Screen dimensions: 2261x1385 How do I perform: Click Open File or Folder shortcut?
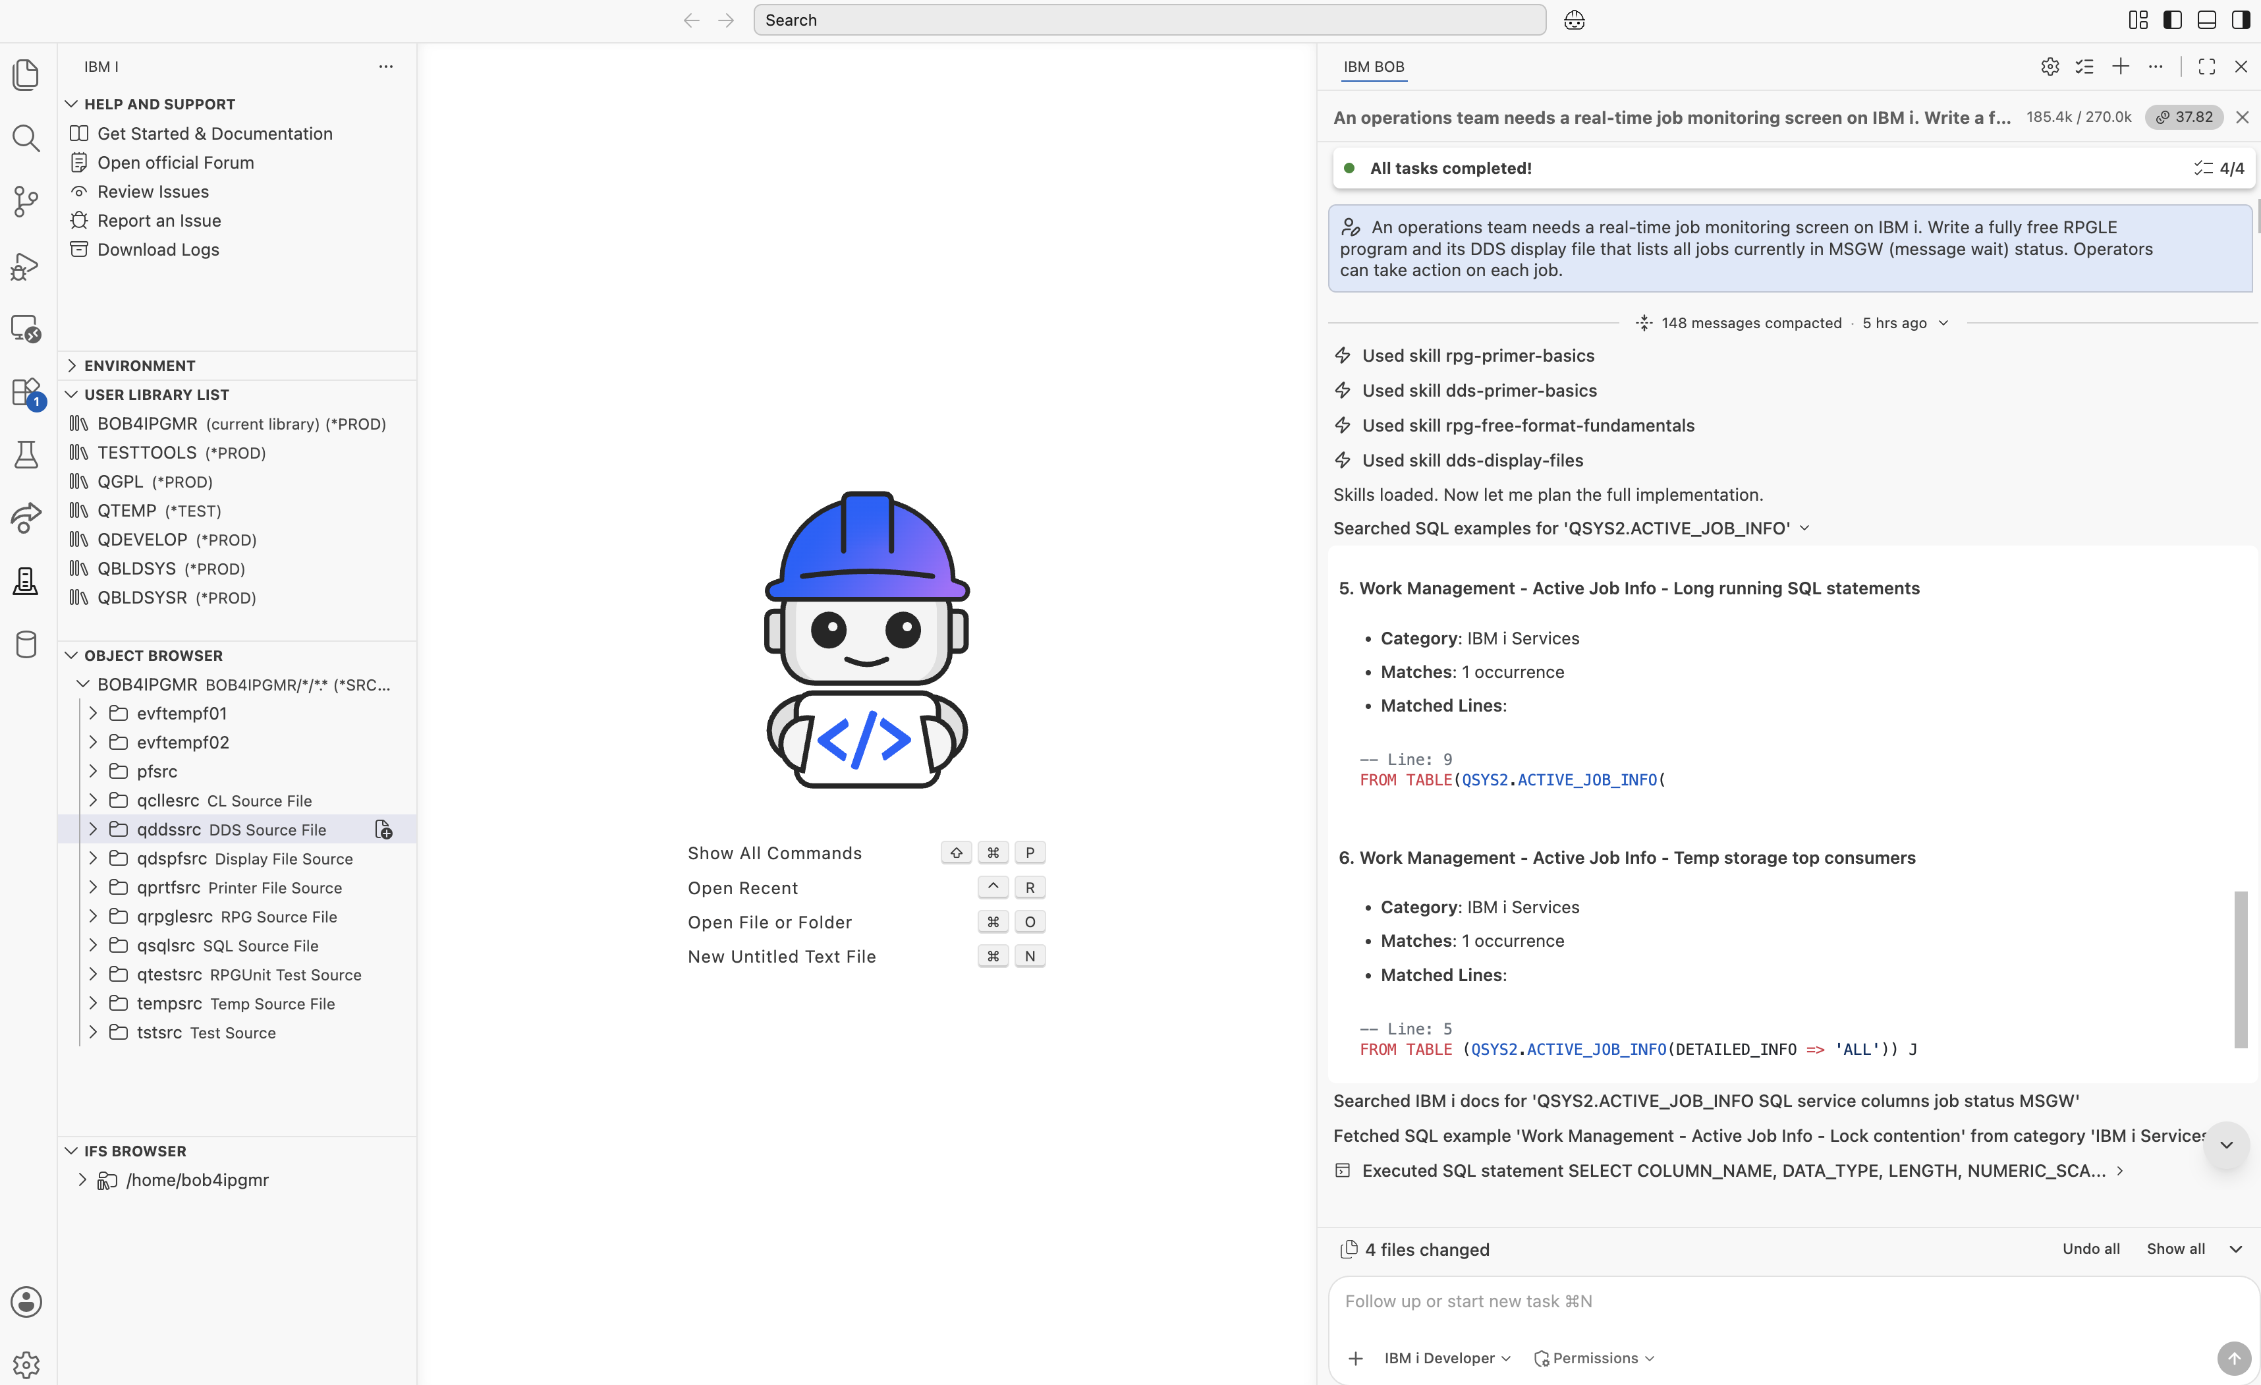click(769, 922)
